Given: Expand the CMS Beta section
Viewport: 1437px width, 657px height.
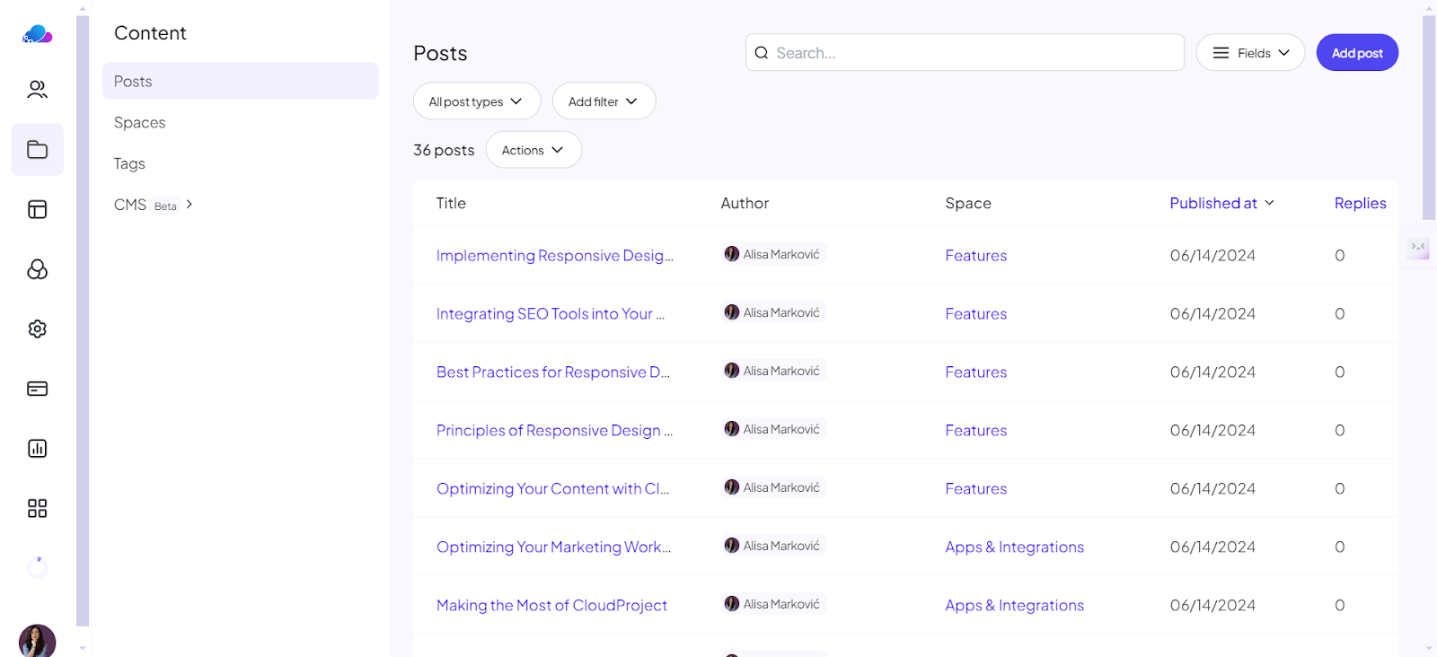Looking at the screenshot, I should (x=154, y=205).
